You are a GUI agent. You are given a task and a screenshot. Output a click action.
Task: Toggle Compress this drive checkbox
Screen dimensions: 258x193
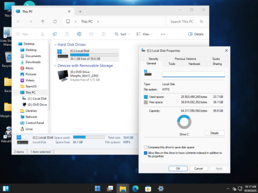(x=146, y=147)
